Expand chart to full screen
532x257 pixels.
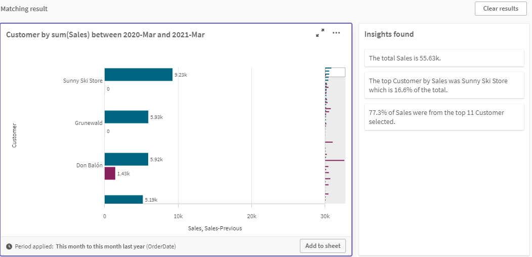pos(320,33)
